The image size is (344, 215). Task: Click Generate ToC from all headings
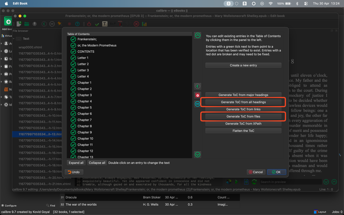click(243, 102)
